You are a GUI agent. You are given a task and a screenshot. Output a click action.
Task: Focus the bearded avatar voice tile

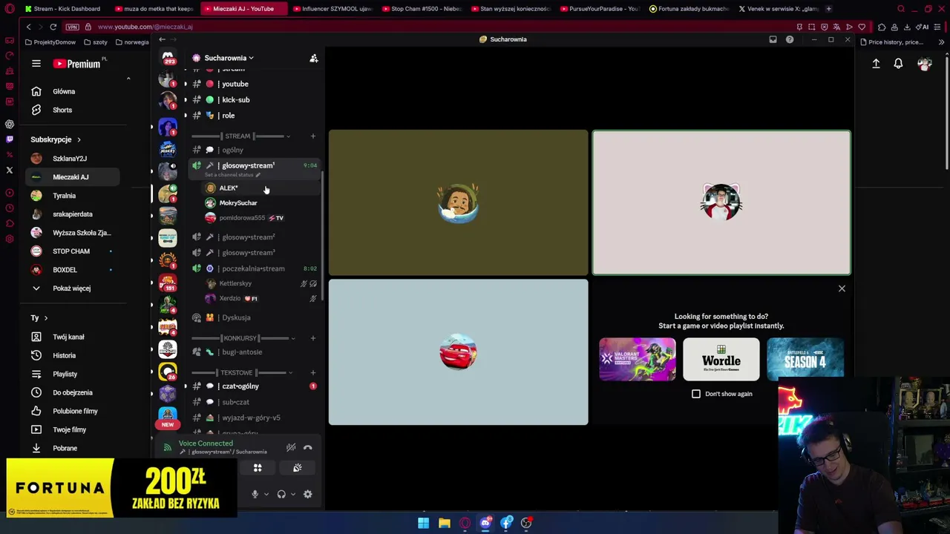pos(458,202)
